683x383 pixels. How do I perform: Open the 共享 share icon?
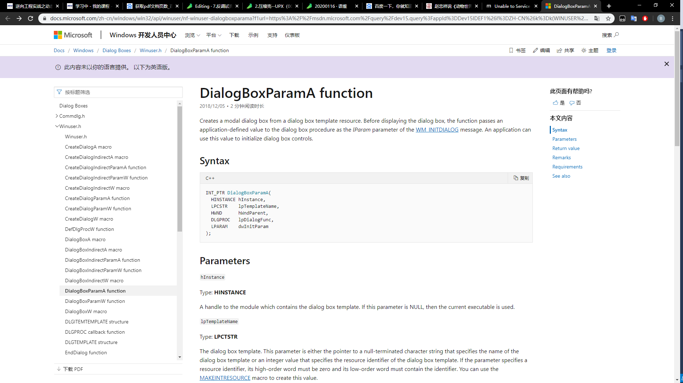tap(559, 50)
